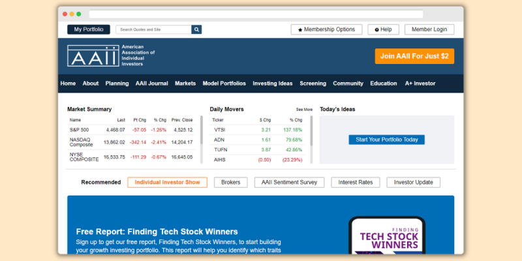The image size is (522, 261).
Task: Select the Individual Investor Show tab
Action: pos(168,183)
